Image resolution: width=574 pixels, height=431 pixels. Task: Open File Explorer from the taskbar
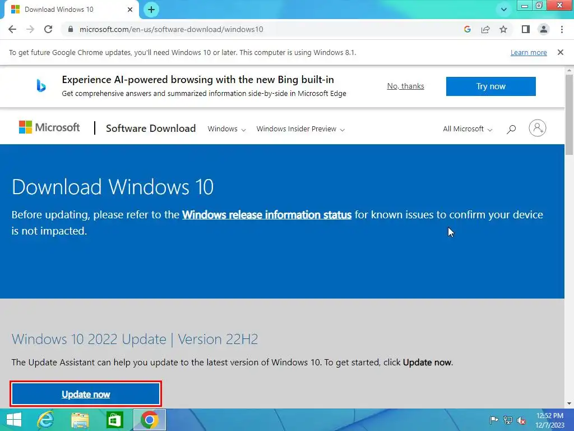pos(80,420)
